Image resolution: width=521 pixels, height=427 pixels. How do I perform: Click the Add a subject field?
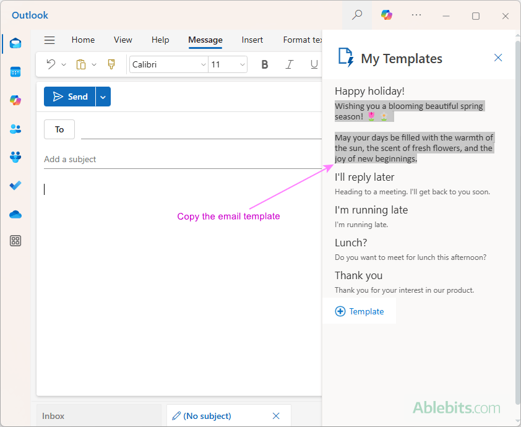pyautogui.click(x=183, y=160)
